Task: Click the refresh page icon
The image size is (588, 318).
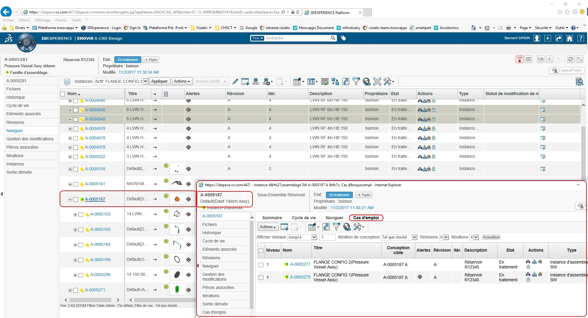Action: (x=571, y=59)
